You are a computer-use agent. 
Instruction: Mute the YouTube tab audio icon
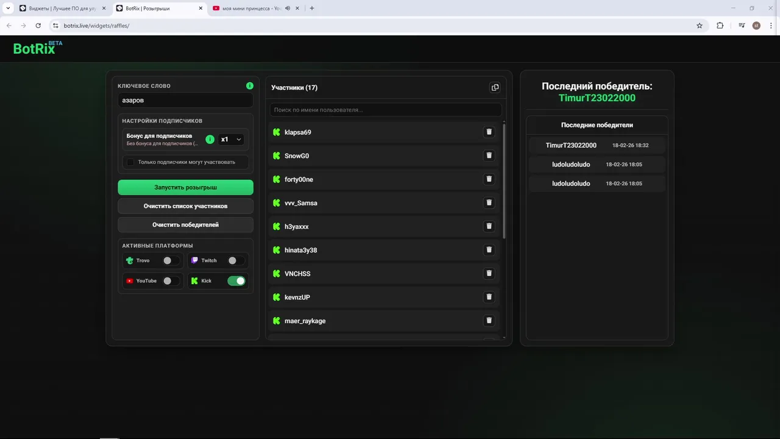[x=287, y=9]
